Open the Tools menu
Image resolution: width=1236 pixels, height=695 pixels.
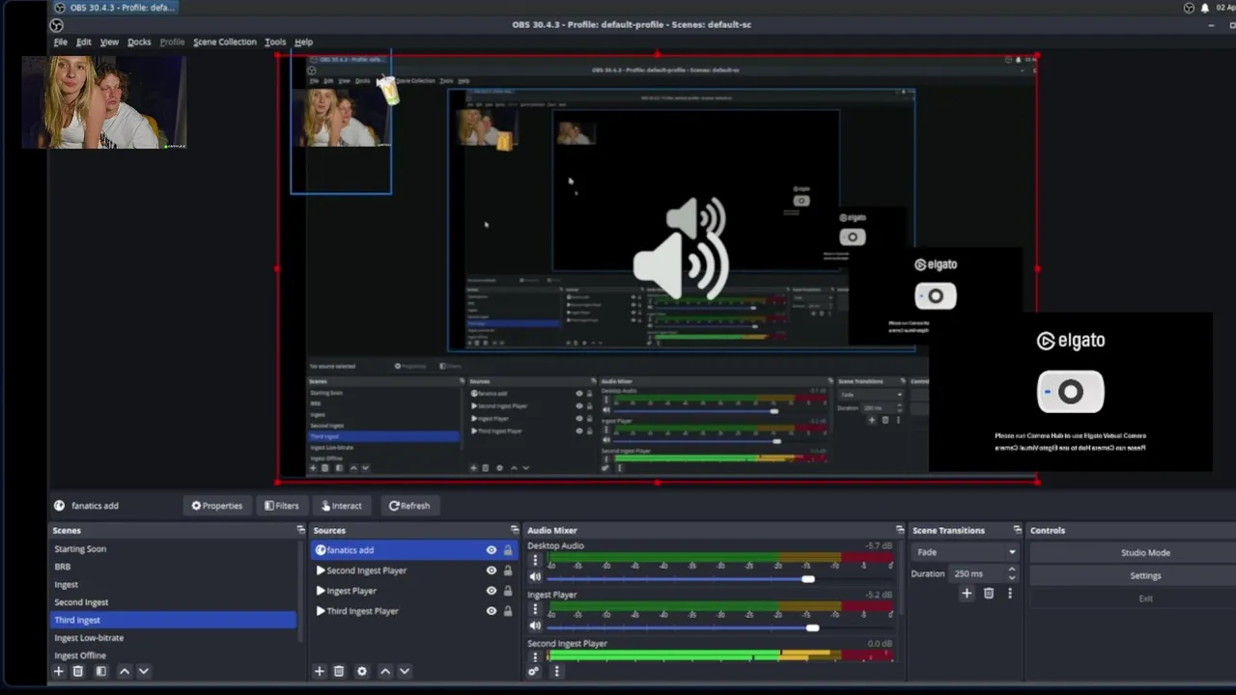[x=275, y=42]
